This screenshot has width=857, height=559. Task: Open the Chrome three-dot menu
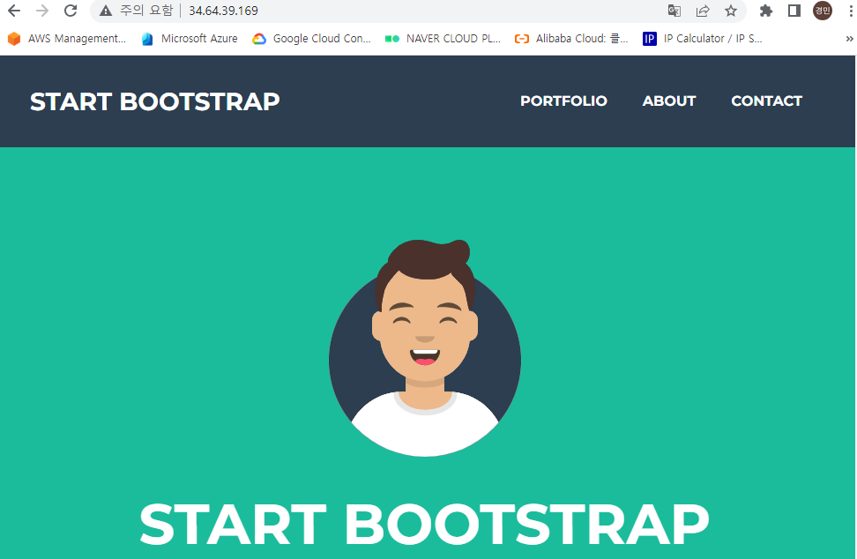(x=851, y=11)
